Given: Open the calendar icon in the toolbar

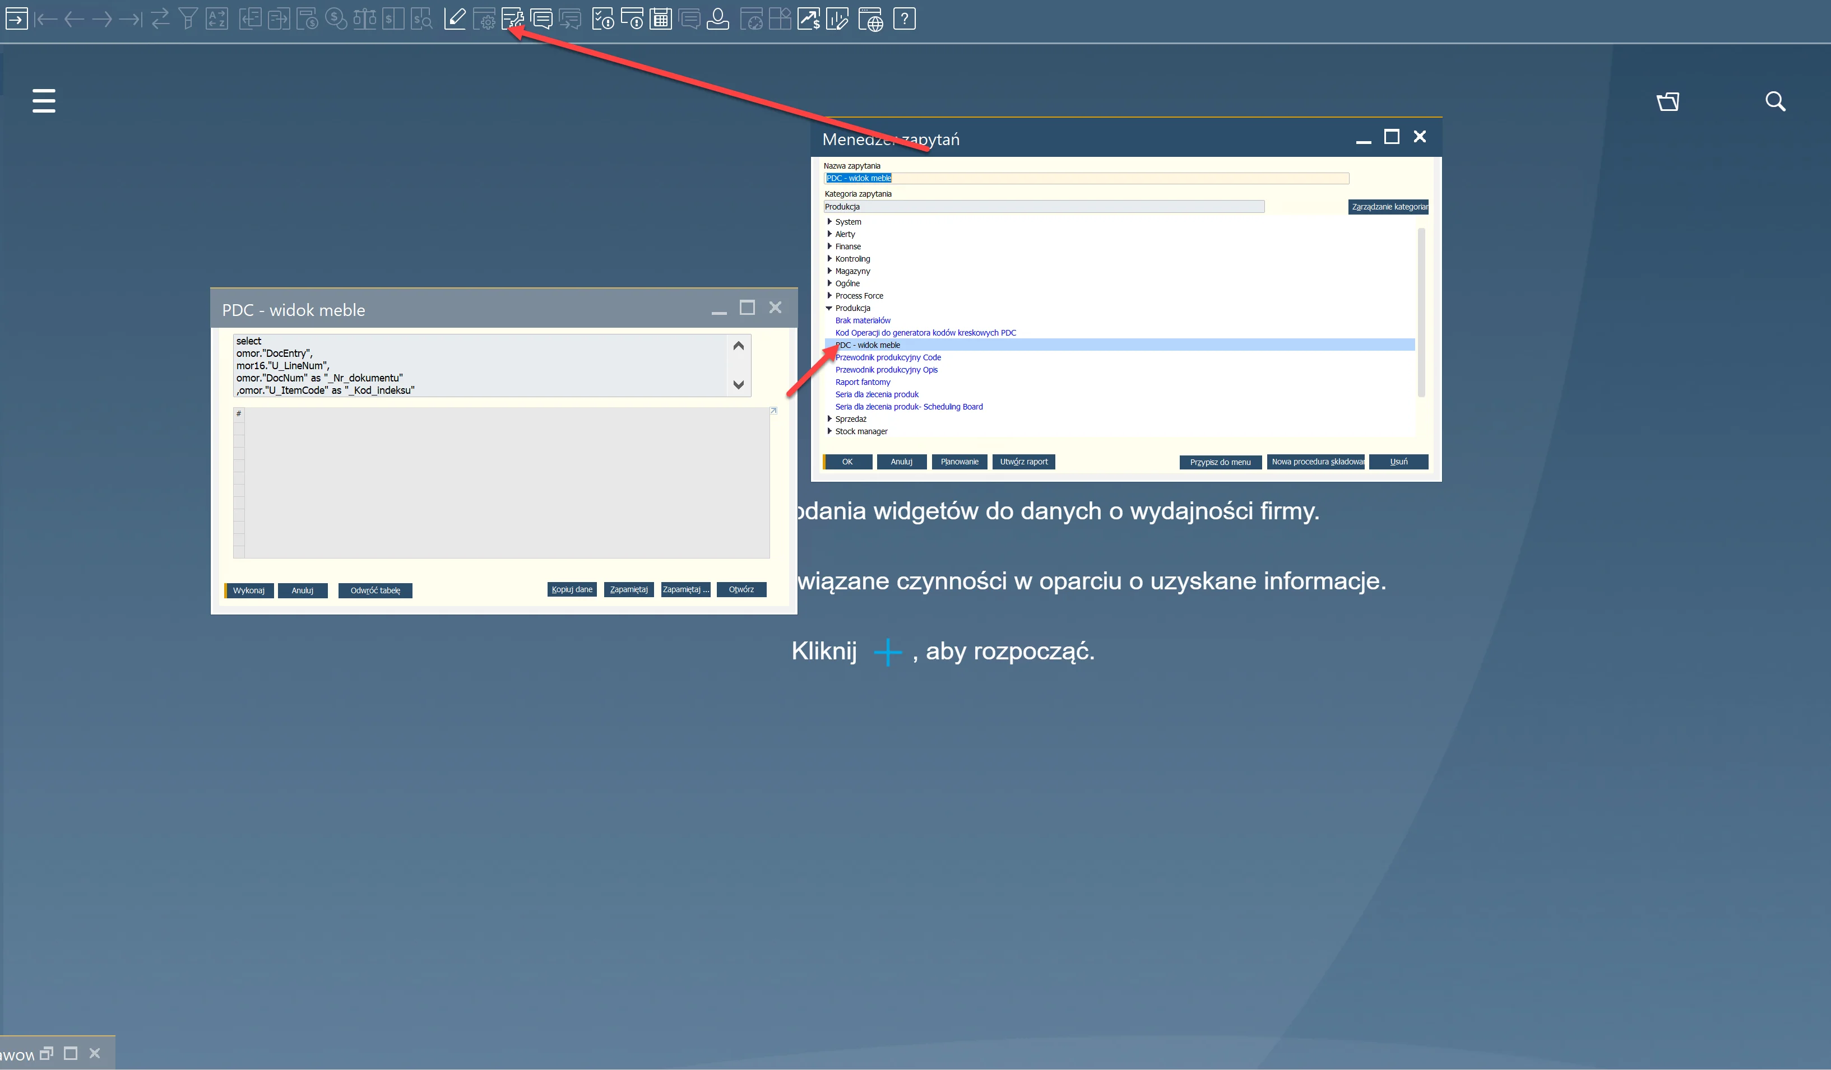Looking at the screenshot, I should tap(660, 18).
